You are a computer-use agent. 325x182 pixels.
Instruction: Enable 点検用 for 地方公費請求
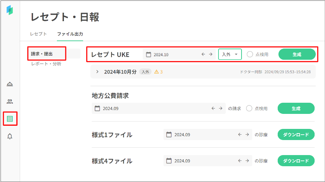pos(249,109)
